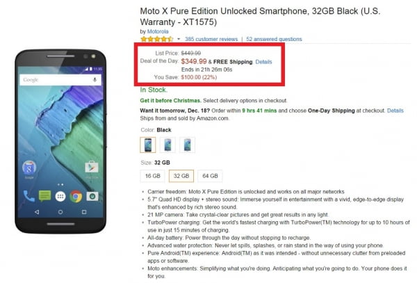View the 52 answered questions

coord(274,39)
